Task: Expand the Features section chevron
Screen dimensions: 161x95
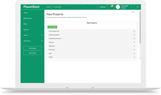Action: point(134,42)
